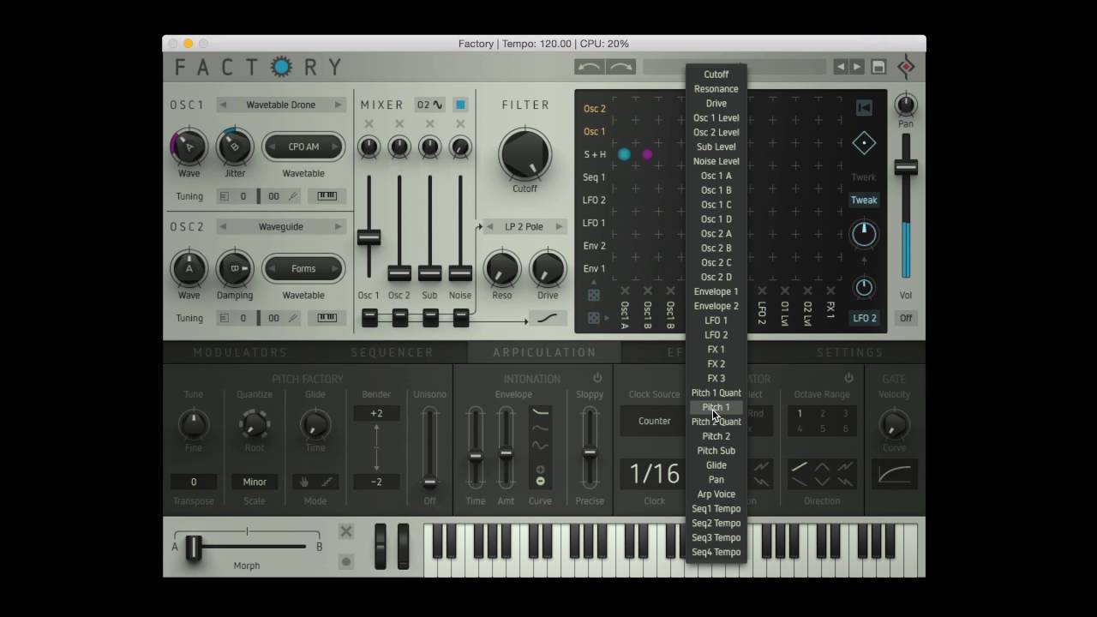Toggle the Off button under Vol
1097x617 pixels.
click(x=906, y=318)
